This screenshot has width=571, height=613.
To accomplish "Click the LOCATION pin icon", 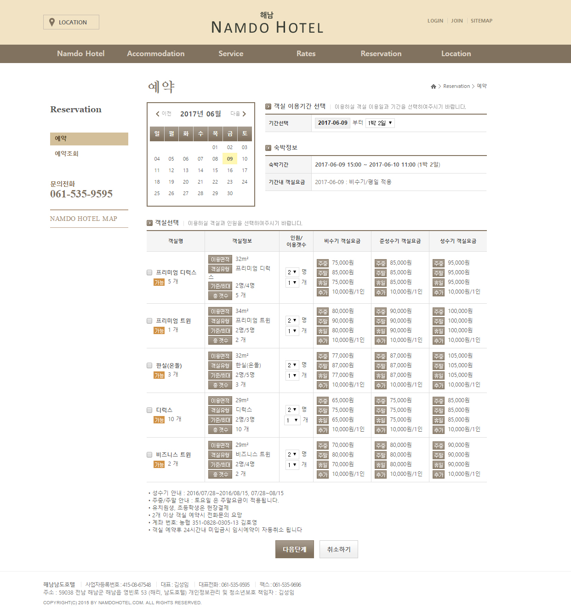I will (52, 22).
